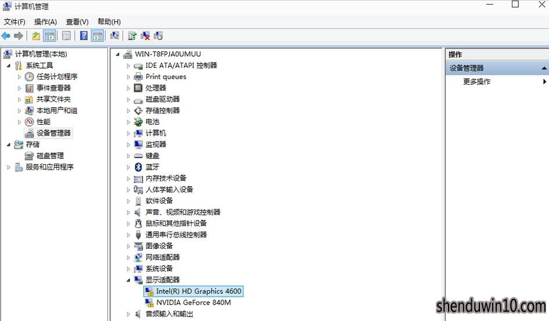This screenshot has width=549, height=321.
Task: Collapse the 存储 tree node
Action: pos(9,145)
